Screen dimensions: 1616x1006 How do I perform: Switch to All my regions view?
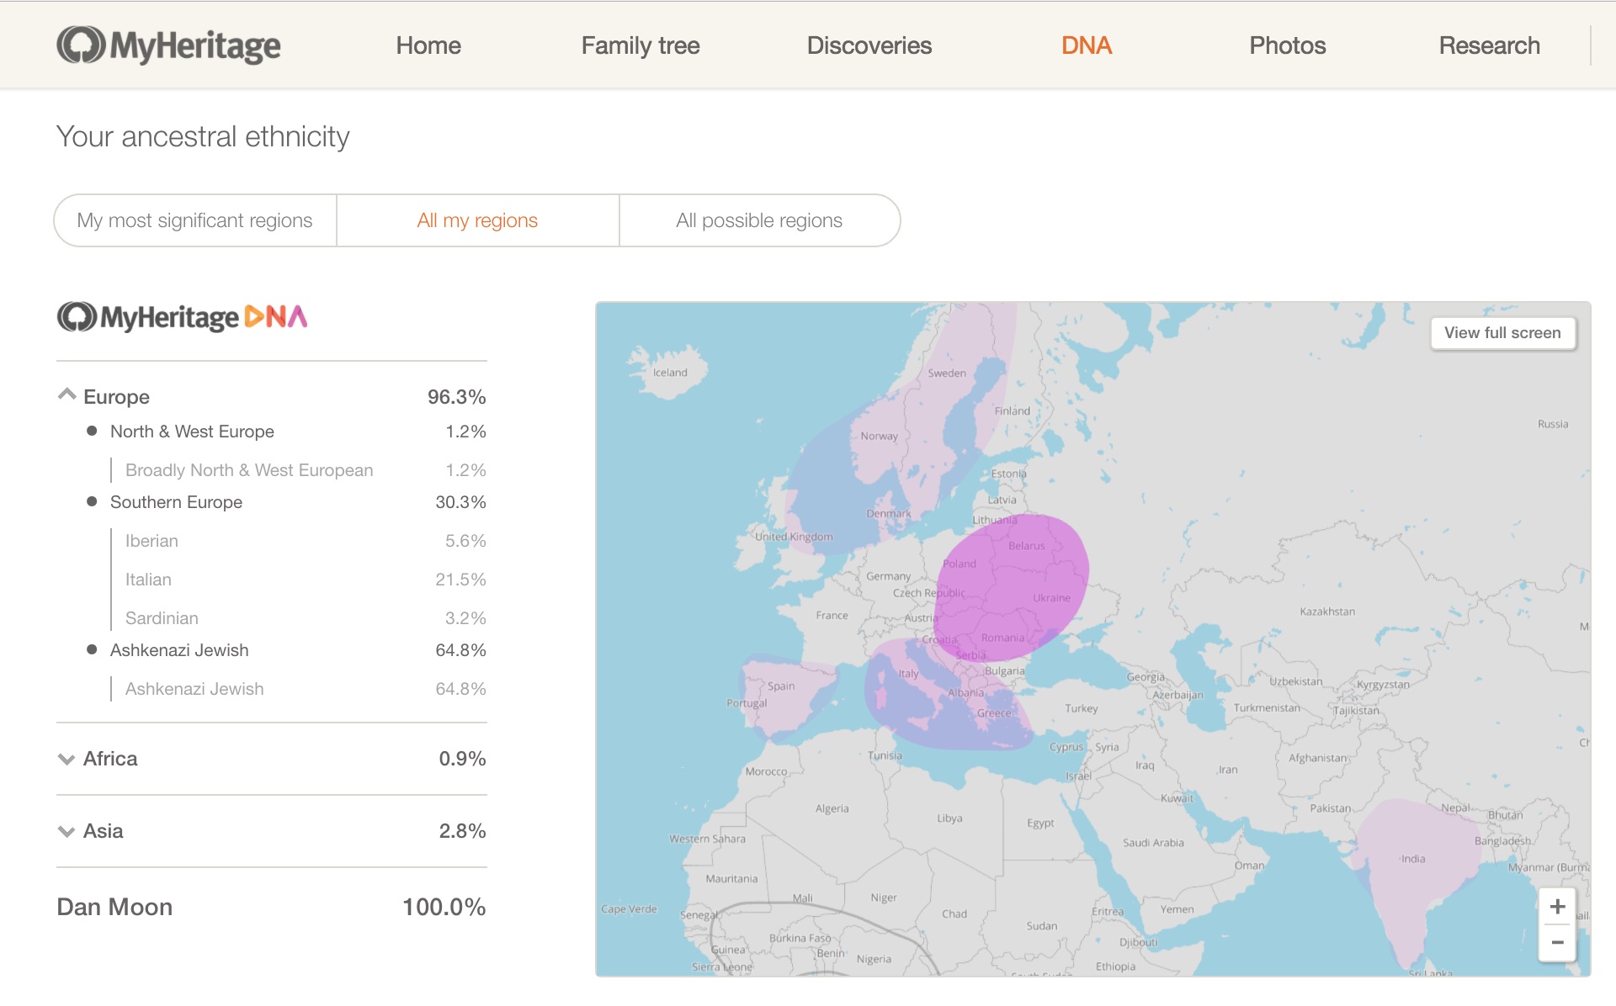click(477, 220)
